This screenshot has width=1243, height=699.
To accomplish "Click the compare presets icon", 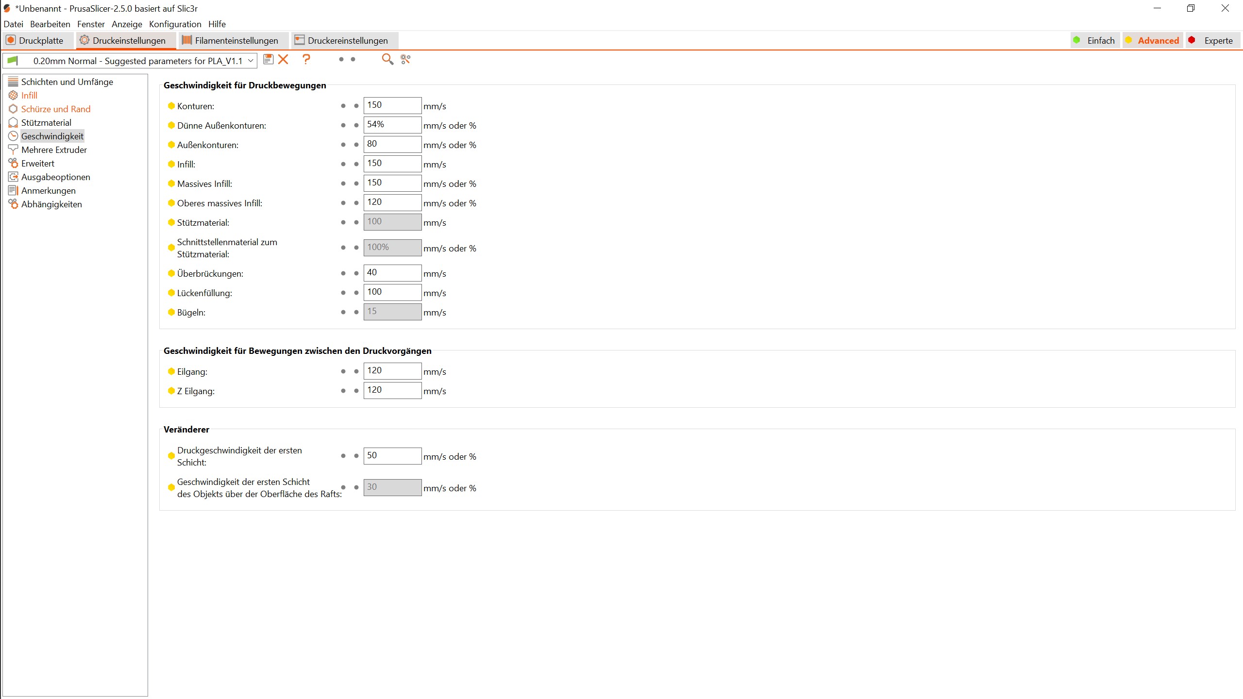I will point(405,59).
